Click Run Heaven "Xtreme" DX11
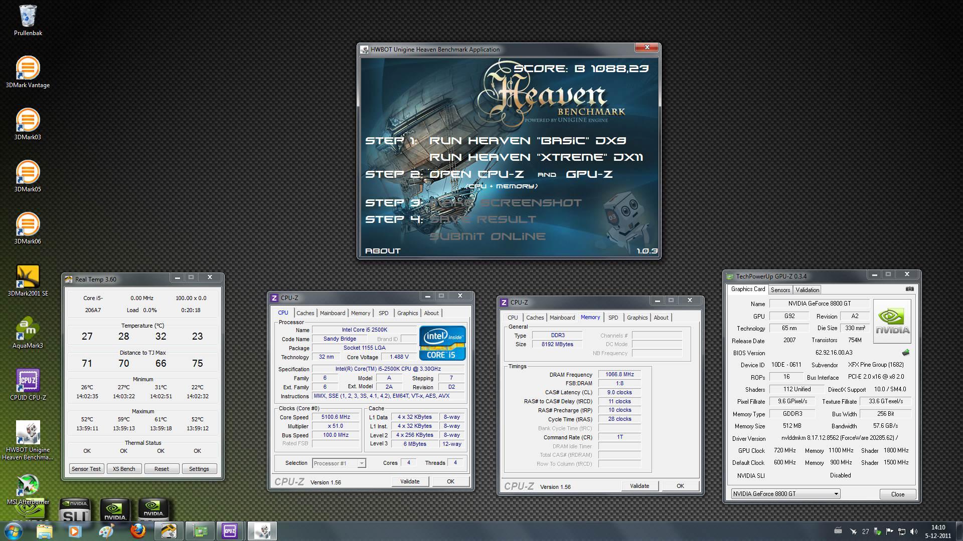The height and width of the screenshot is (541, 963). click(x=536, y=157)
